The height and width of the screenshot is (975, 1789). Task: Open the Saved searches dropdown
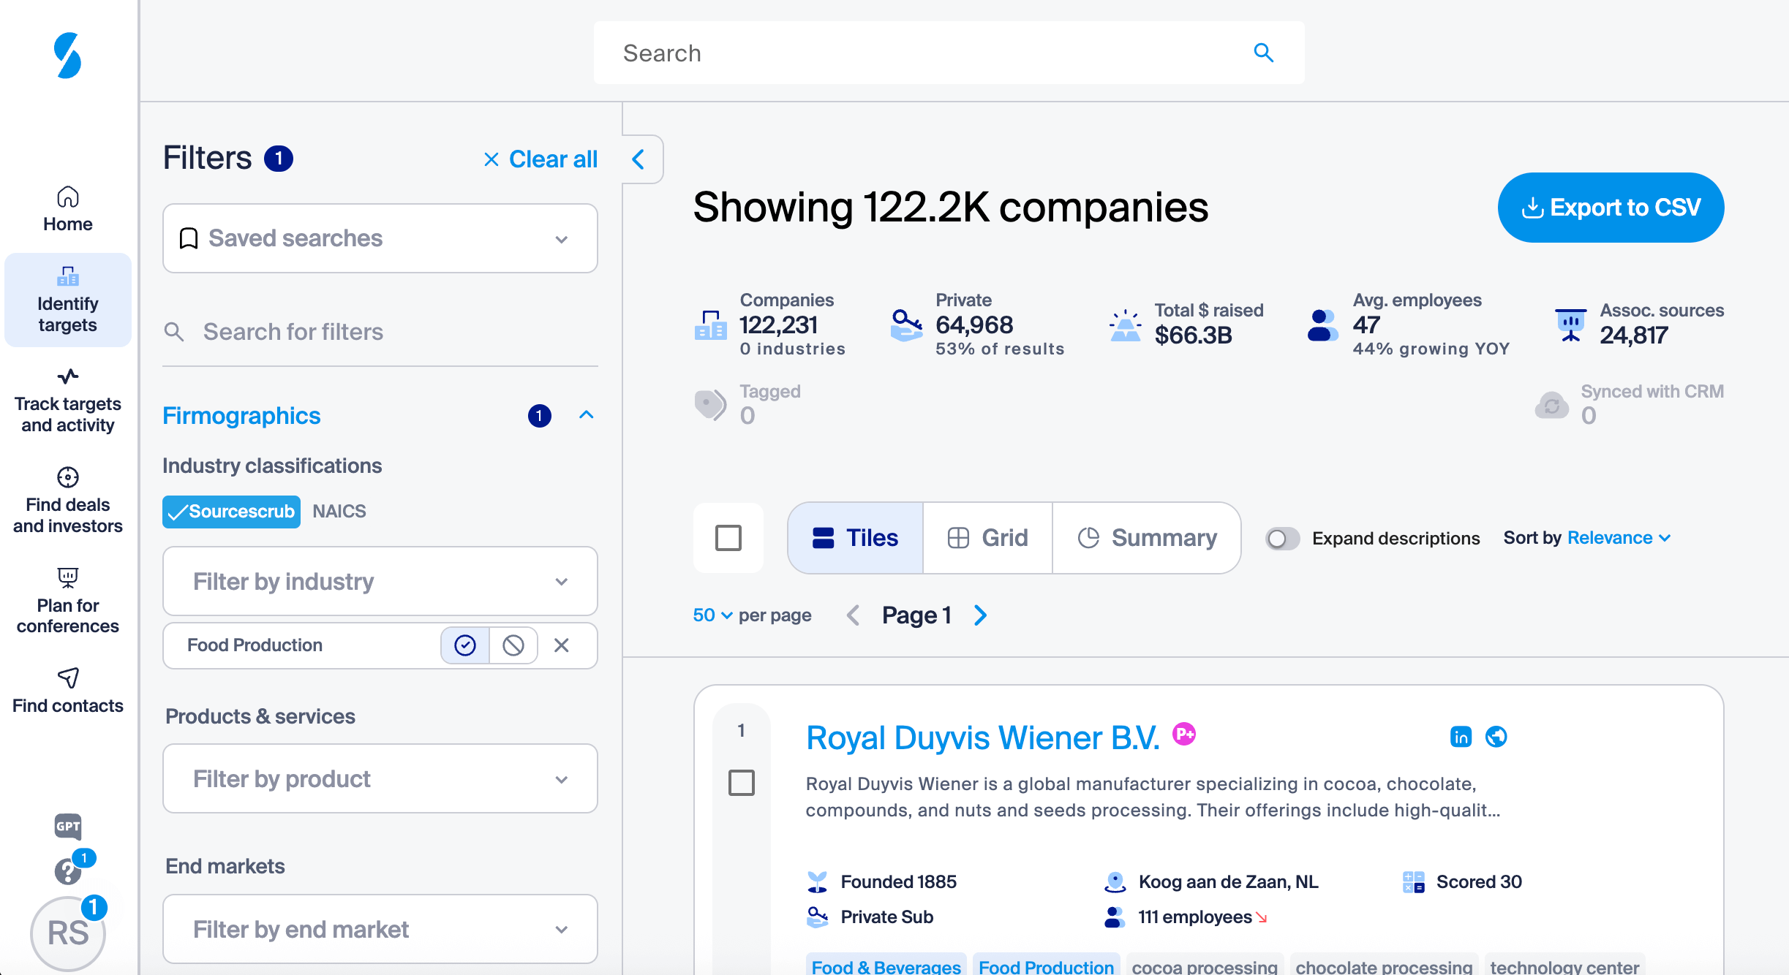click(x=380, y=238)
